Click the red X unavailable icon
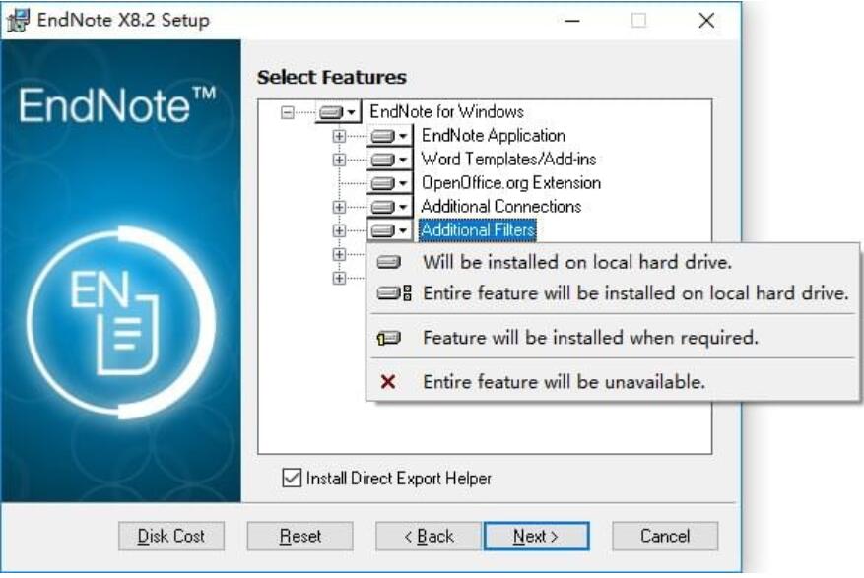The image size is (864, 578). tap(388, 382)
